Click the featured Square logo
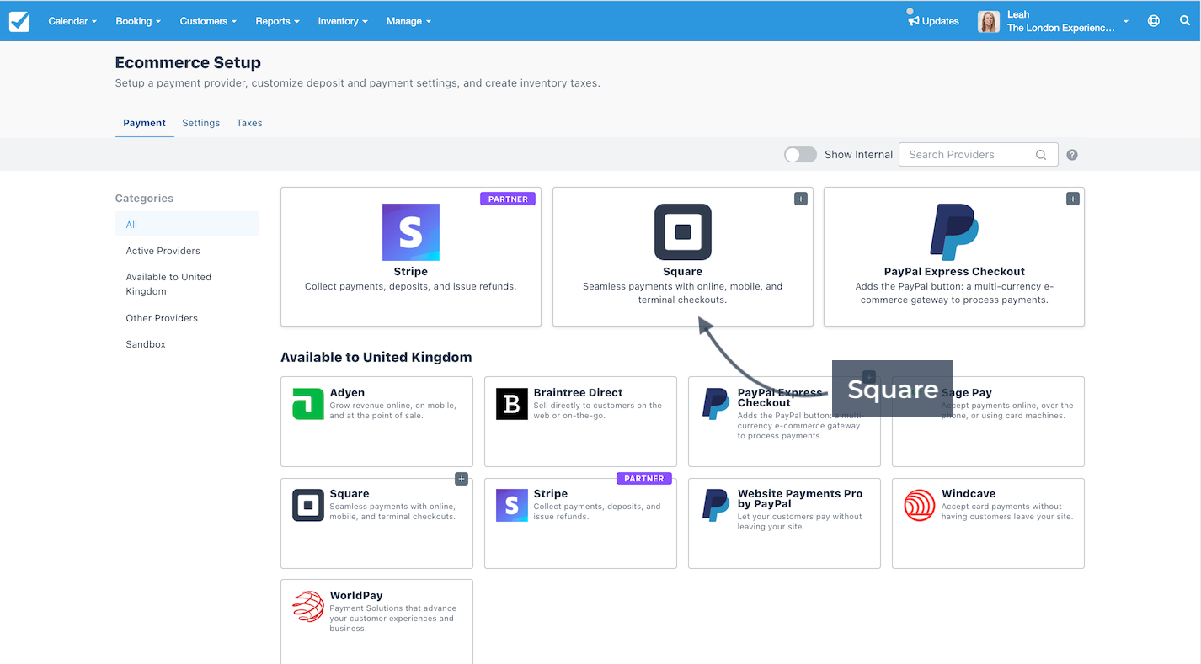Viewport: 1201px width, 664px height. pos(683,232)
